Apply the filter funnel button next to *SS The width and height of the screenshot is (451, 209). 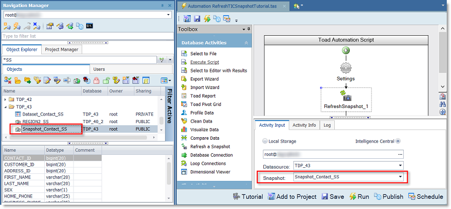[162, 60]
